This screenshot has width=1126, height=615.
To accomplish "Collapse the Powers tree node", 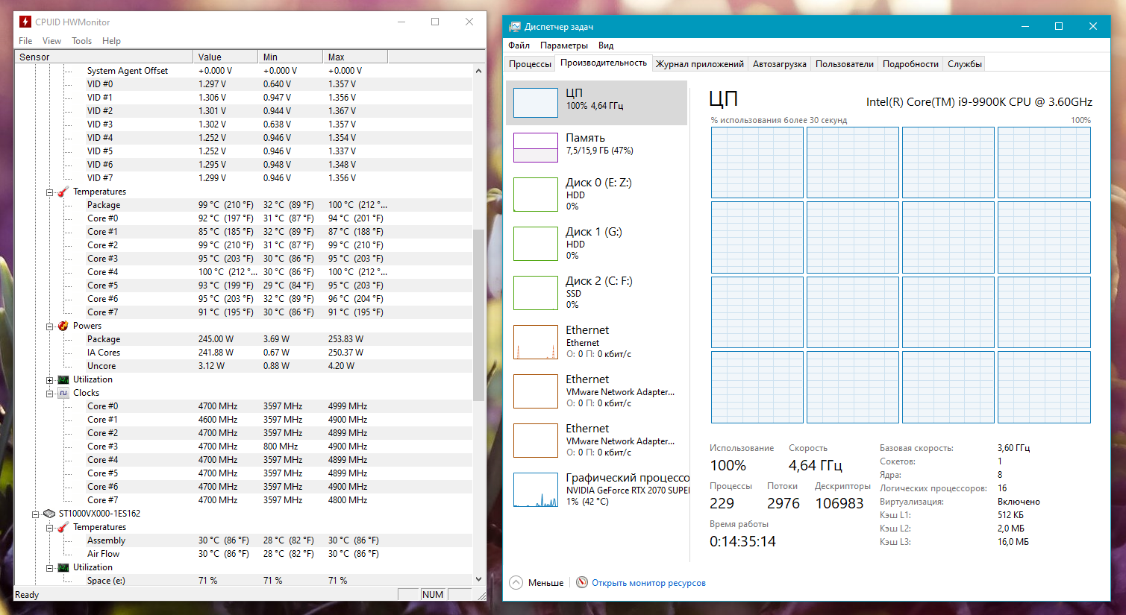I will 50,327.
